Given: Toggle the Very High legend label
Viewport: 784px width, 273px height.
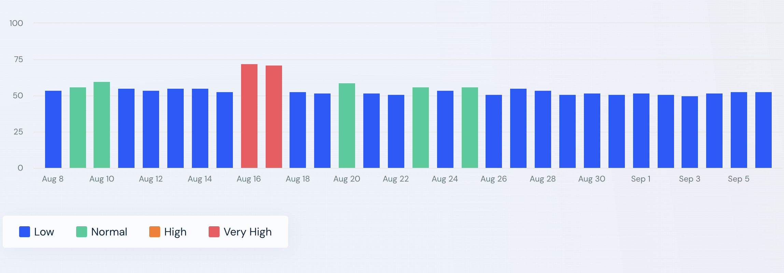Looking at the screenshot, I should pos(248,232).
